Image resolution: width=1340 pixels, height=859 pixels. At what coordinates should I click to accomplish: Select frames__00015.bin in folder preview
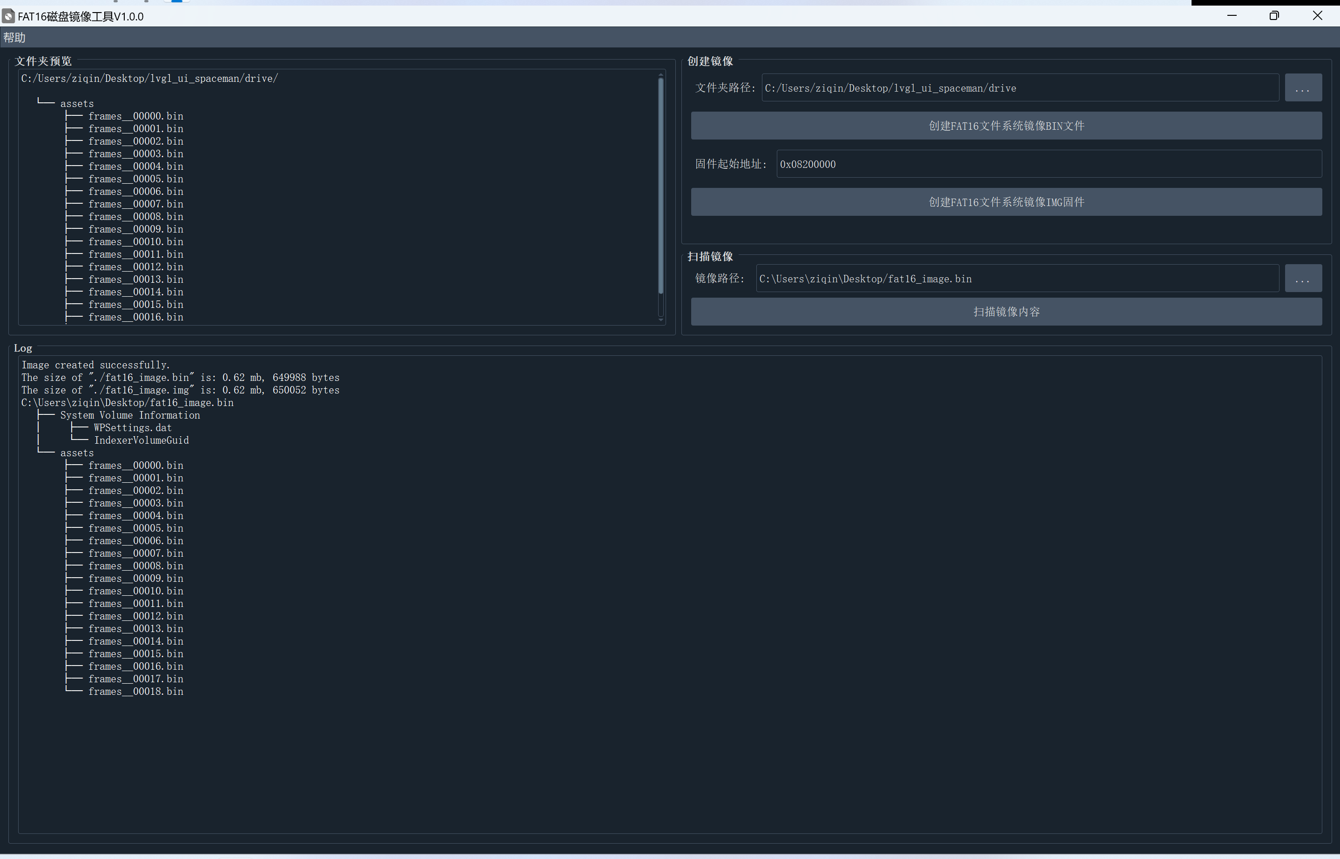point(135,305)
